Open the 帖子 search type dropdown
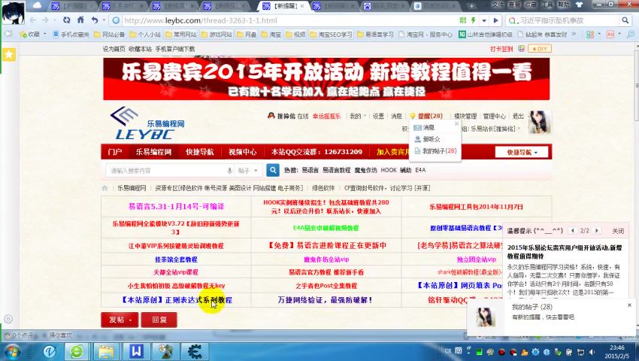Image resolution: width=639 pixels, height=361 pixels. [248, 171]
